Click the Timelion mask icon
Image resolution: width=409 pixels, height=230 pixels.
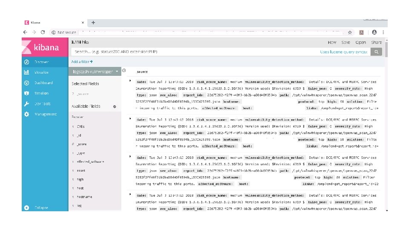[x=26, y=93]
